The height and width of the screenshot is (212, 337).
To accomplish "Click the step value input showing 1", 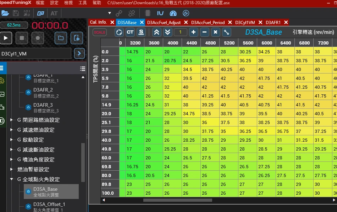I will pyautogui.click(x=180, y=33).
